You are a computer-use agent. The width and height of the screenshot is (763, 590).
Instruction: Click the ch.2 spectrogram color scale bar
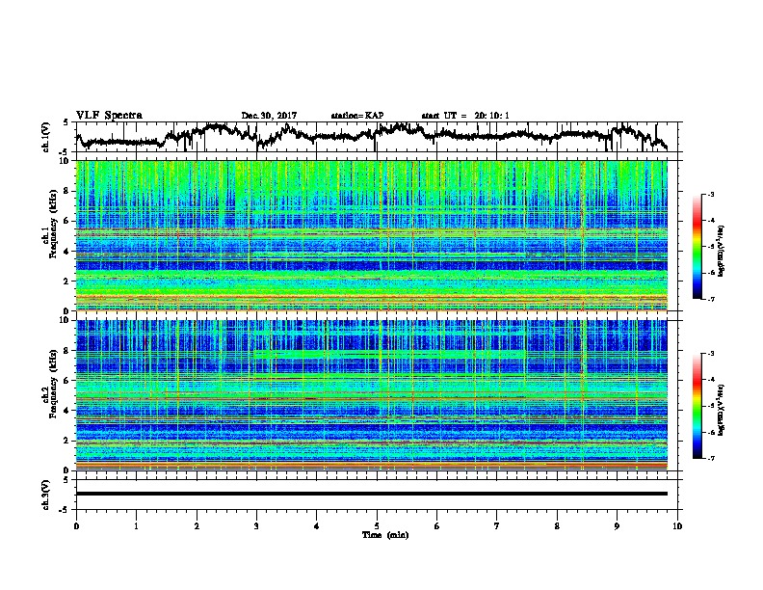pos(697,406)
